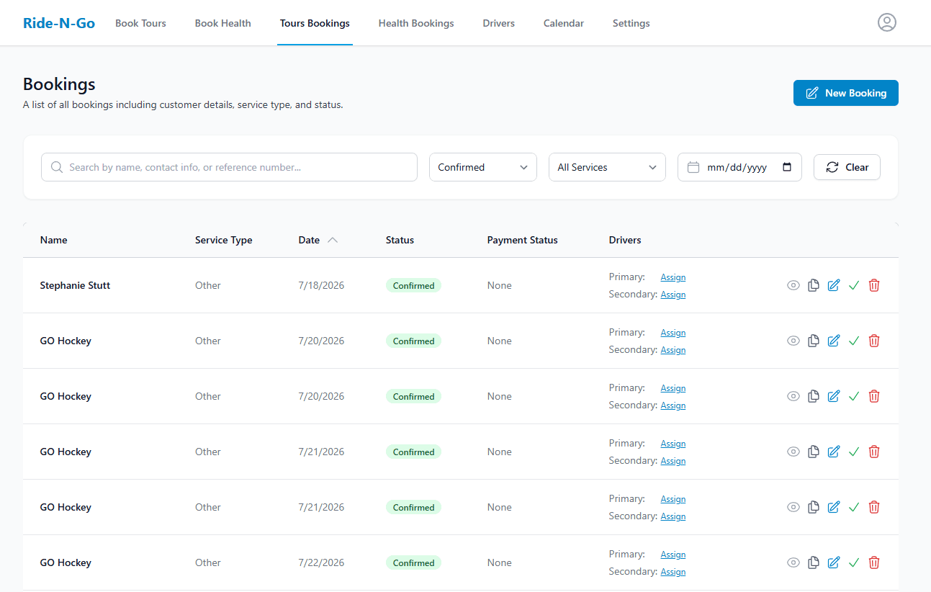931x592 pixels.
Task: Click Confirmed badge in Stephanie Stutt row
Action: [x=413, y=285]
